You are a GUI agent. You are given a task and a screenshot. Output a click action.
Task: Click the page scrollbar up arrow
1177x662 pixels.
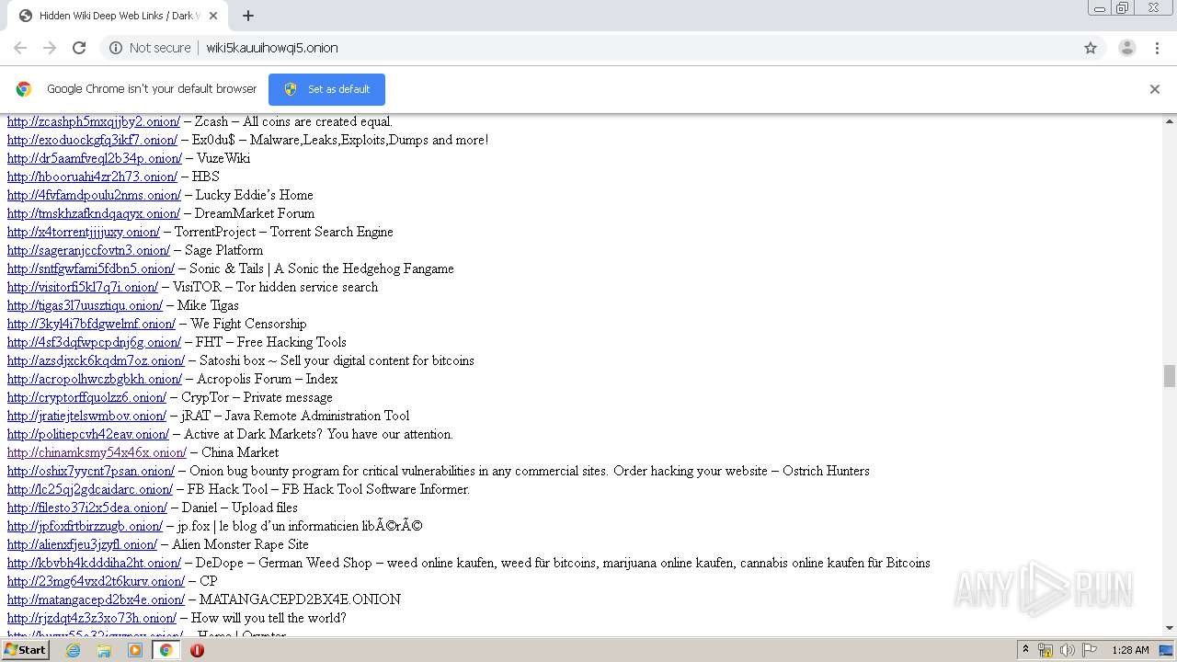click(1170, 121)
